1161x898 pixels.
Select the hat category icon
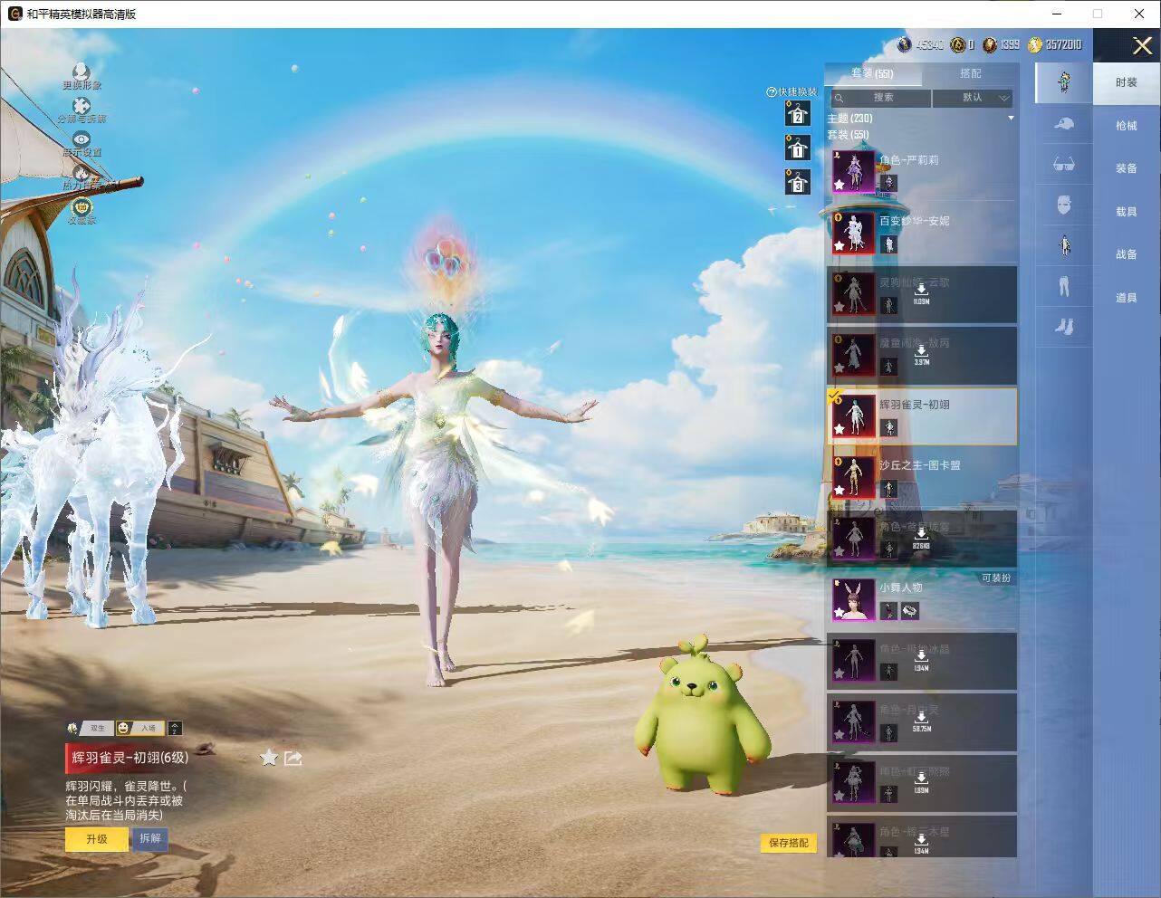click(x=1064, y=123)
